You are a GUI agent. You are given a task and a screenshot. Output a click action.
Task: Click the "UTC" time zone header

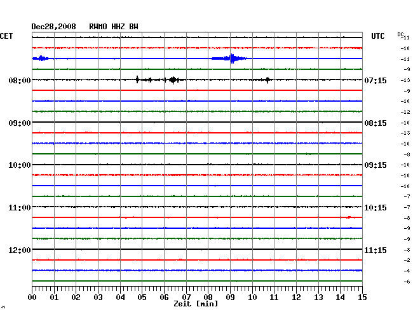click(377, 36)
